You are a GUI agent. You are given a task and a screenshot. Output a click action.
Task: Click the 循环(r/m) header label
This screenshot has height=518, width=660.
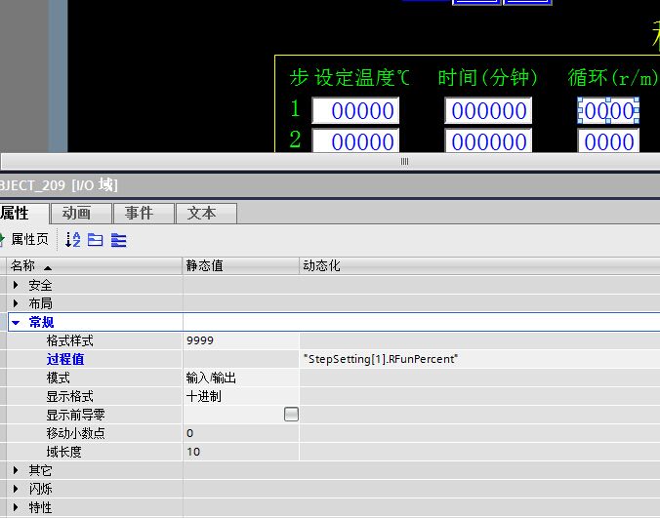coord(613,78)
